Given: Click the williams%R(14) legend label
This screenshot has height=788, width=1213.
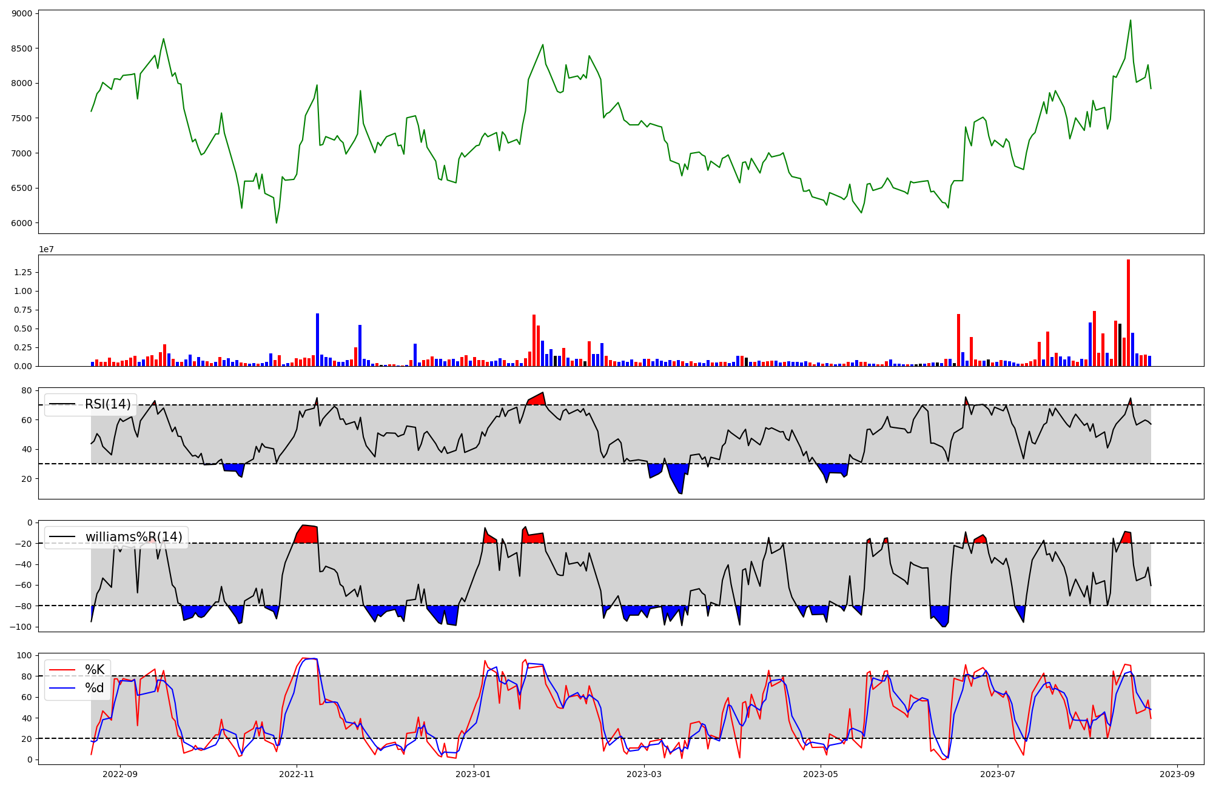Looking at the screenshot, I should coord(133,537).
